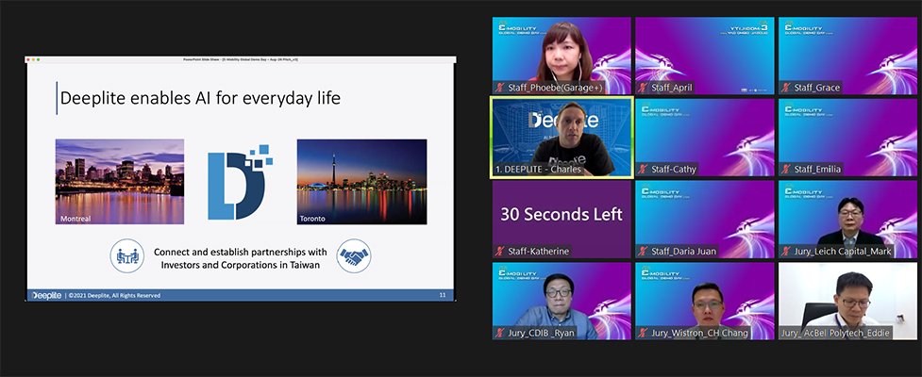Screen dimensions: 922x377
Task: Select the Staff_Grace video tile
Action: pos(847,56)
